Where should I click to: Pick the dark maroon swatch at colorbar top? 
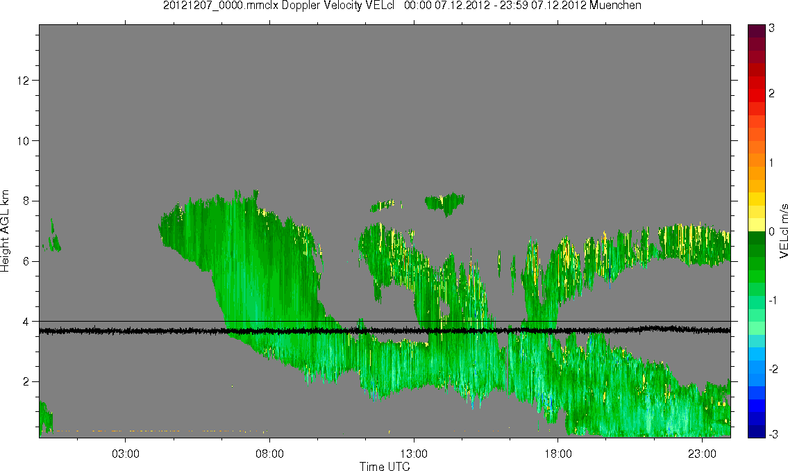coord(756,30)
